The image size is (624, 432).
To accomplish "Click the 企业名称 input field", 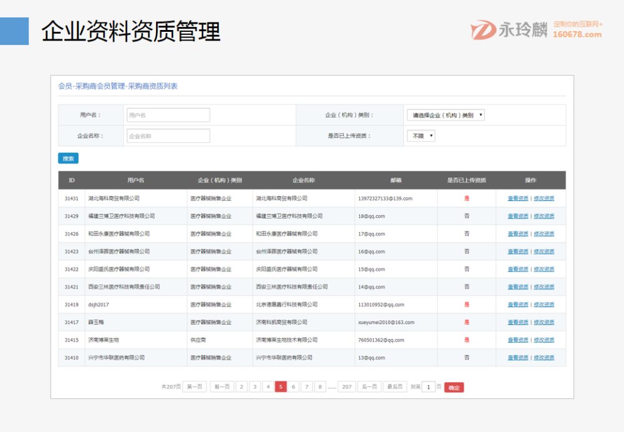I will (x=168, y=135).
